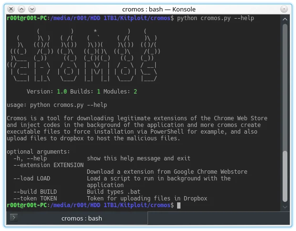Click the scrollbar down arrow
Image resolution: width=296 pixels, height=231 pixels.
[x=285, y=207]
